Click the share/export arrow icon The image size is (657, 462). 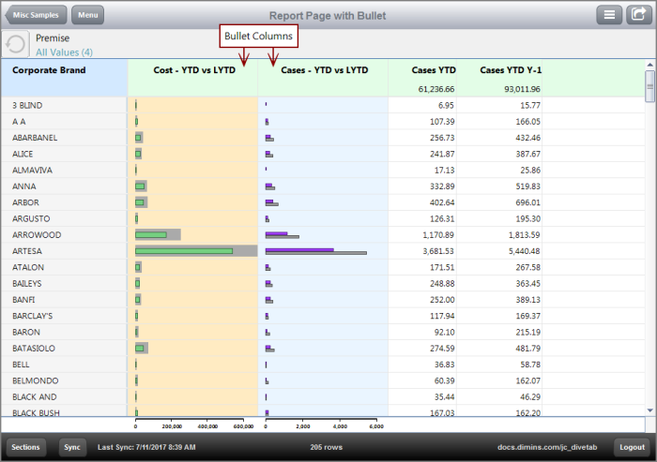click(639, 15)
